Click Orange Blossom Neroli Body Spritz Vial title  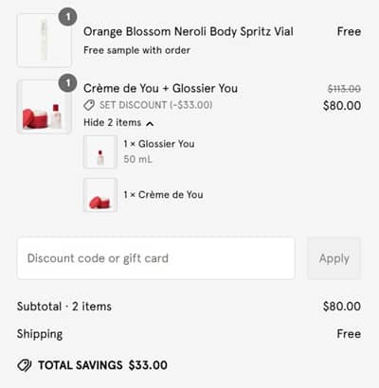pyautogui.click(x=189, y=31)
